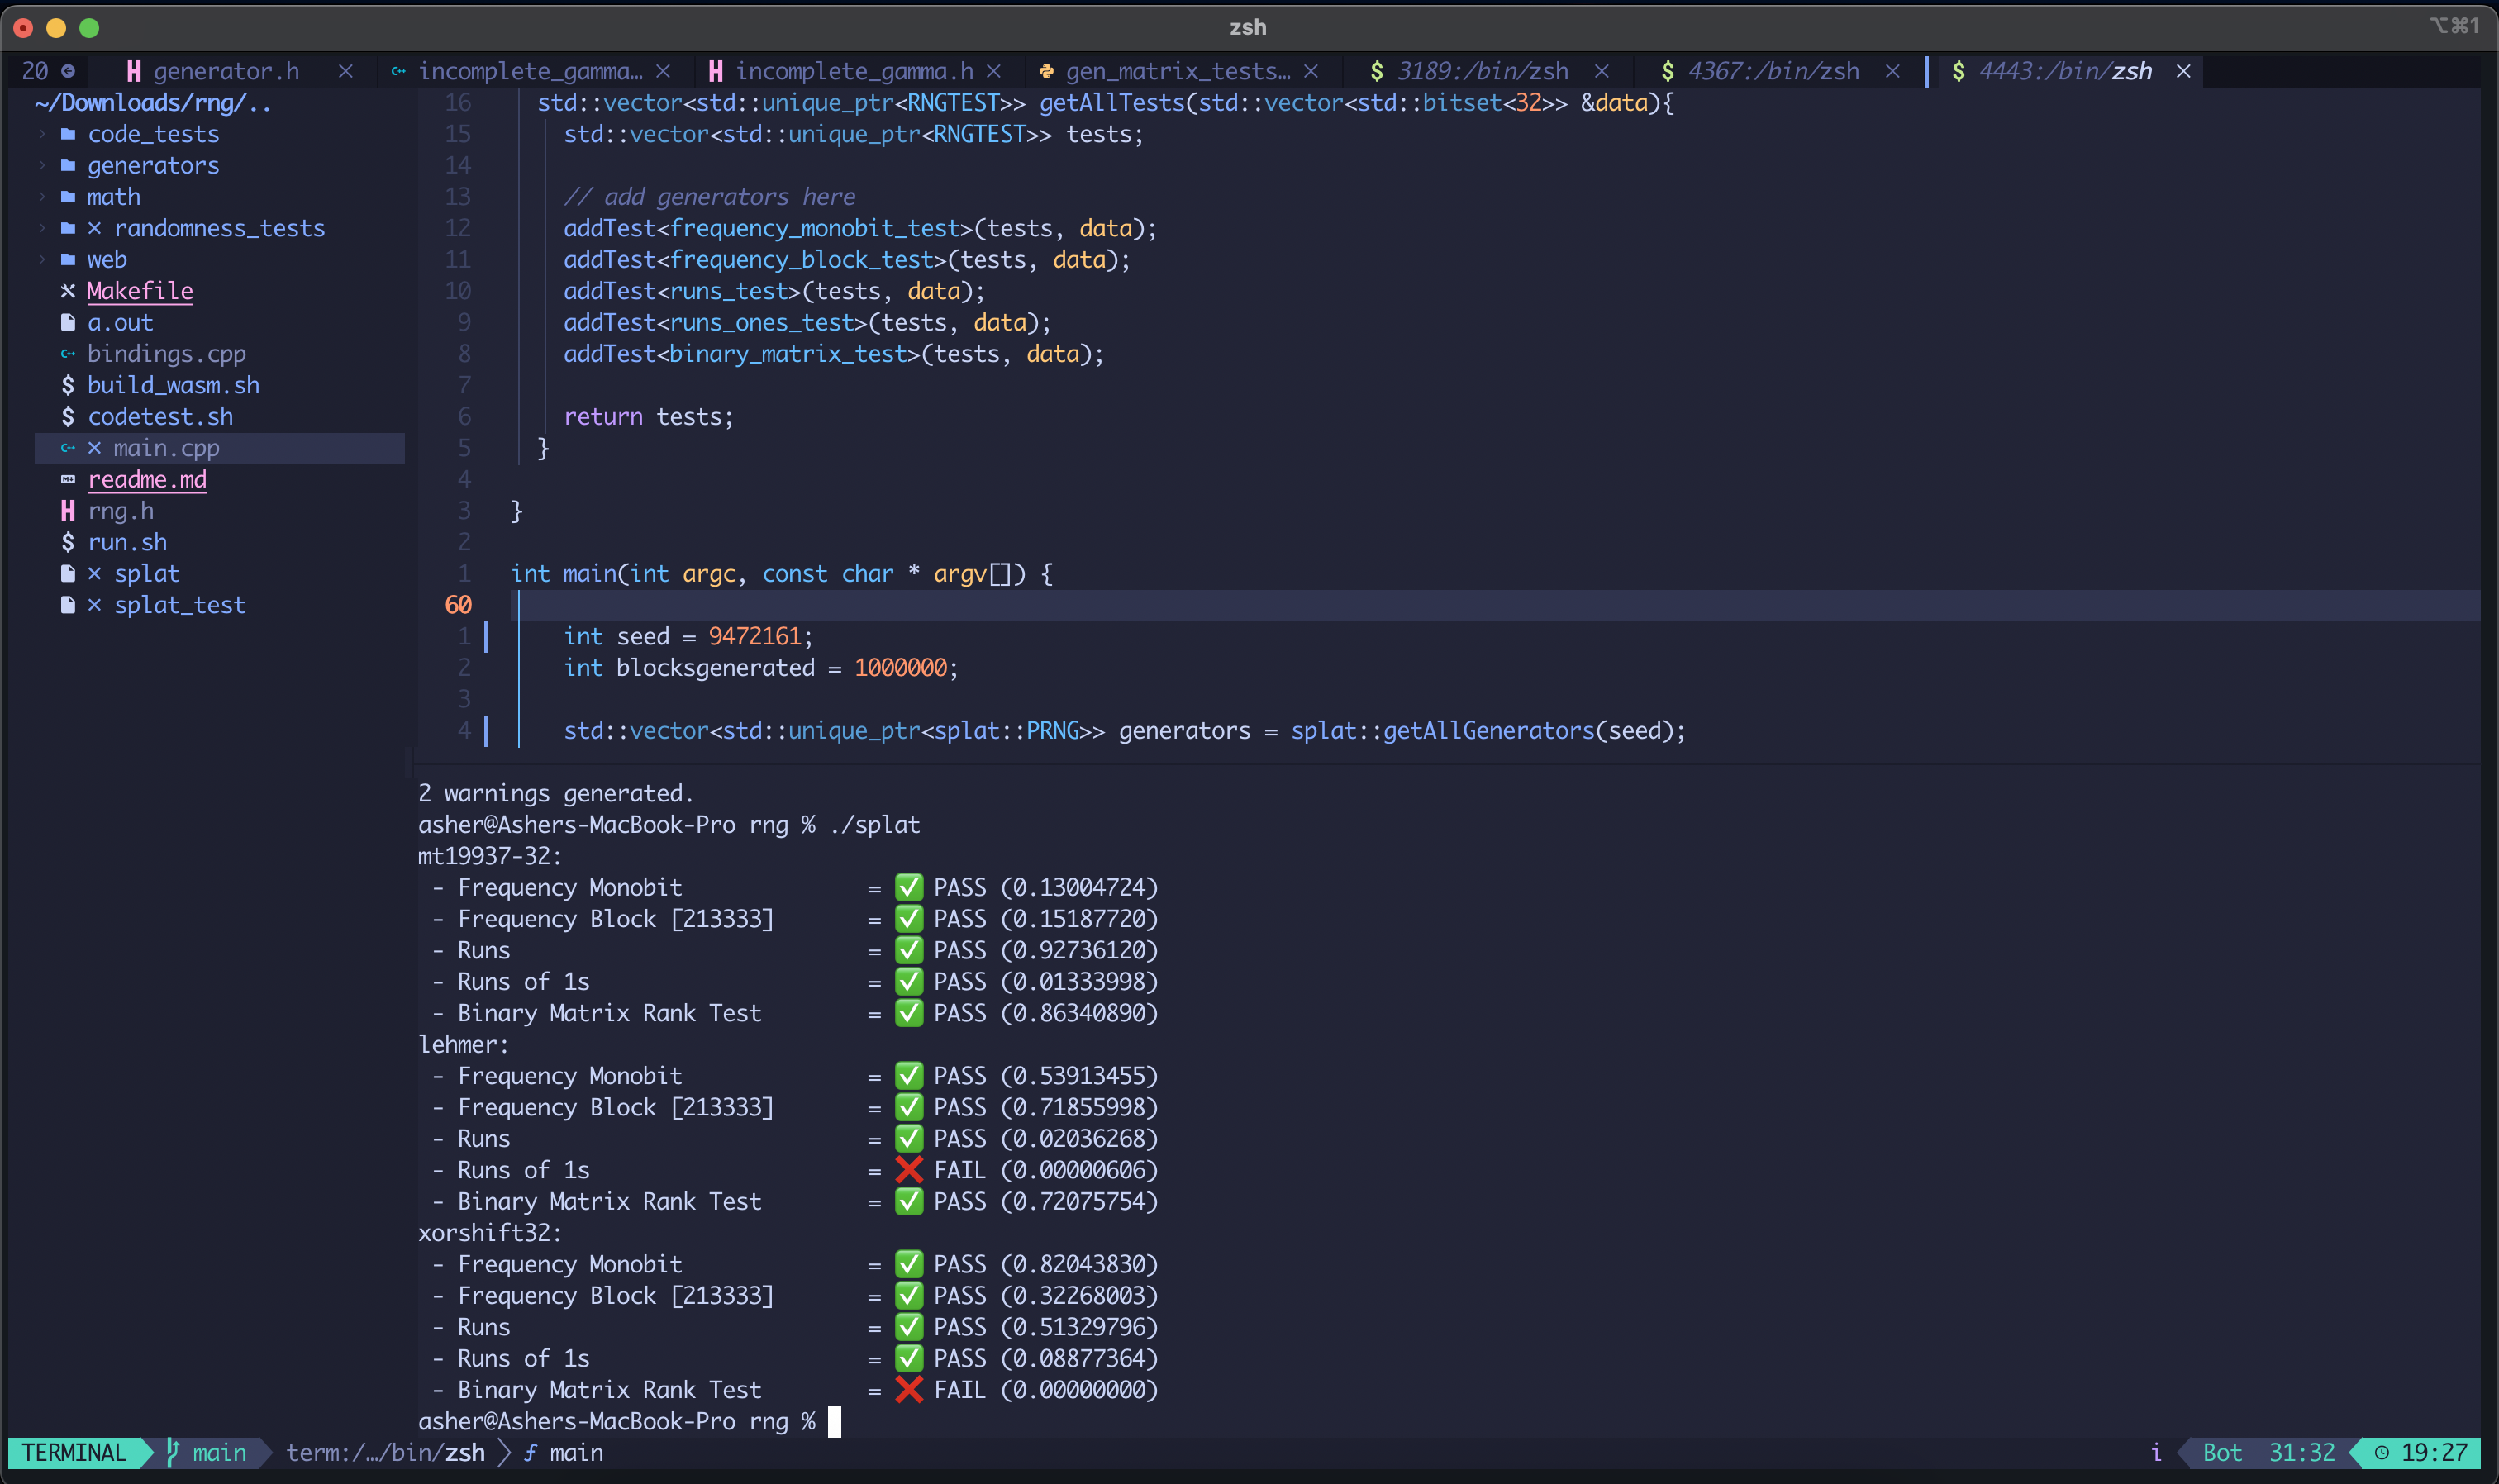Click the info 'i' indicator in statusline
This screenshot has height=1484, width=2499.
point(2156,1452)
